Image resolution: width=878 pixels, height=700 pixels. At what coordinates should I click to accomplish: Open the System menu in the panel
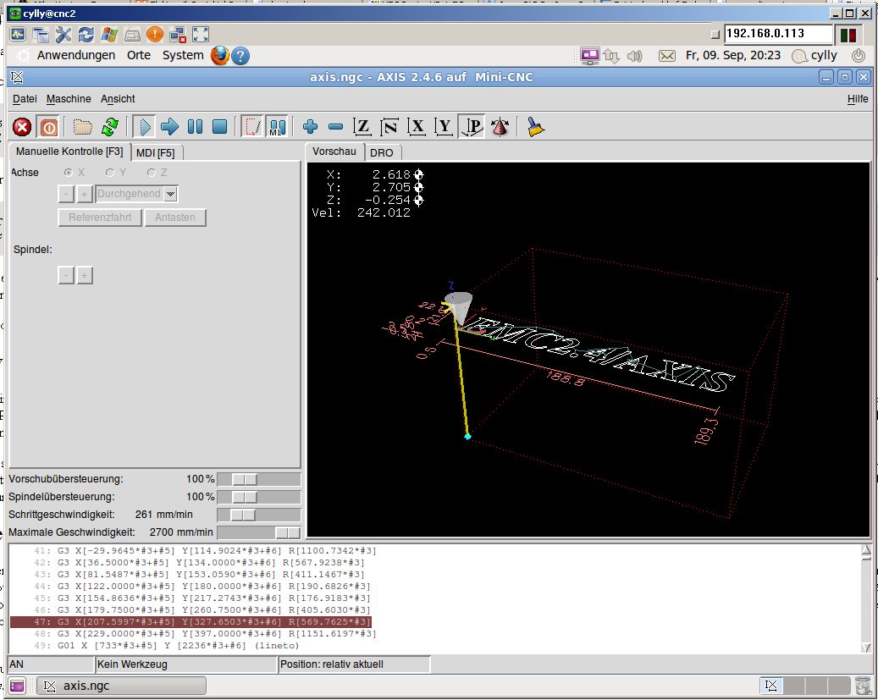point(183,55)
